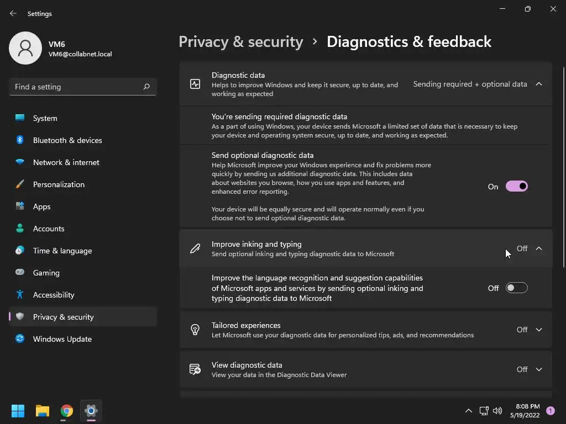This screenshot has width=566, height=424.
Task: Select Personalization in the sidebar
Action: coord(59,184)
